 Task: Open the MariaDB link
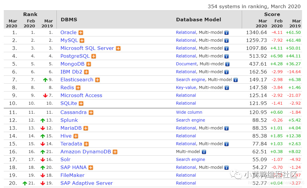pyautogui.click(x=71, y=128)
